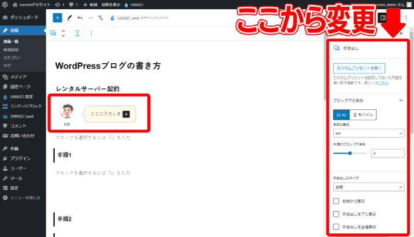Image resolution: width=414 pixels, height=237 pixels.
Task: Select 投稿一覧 submenu item
Action: tap(11, 41)
